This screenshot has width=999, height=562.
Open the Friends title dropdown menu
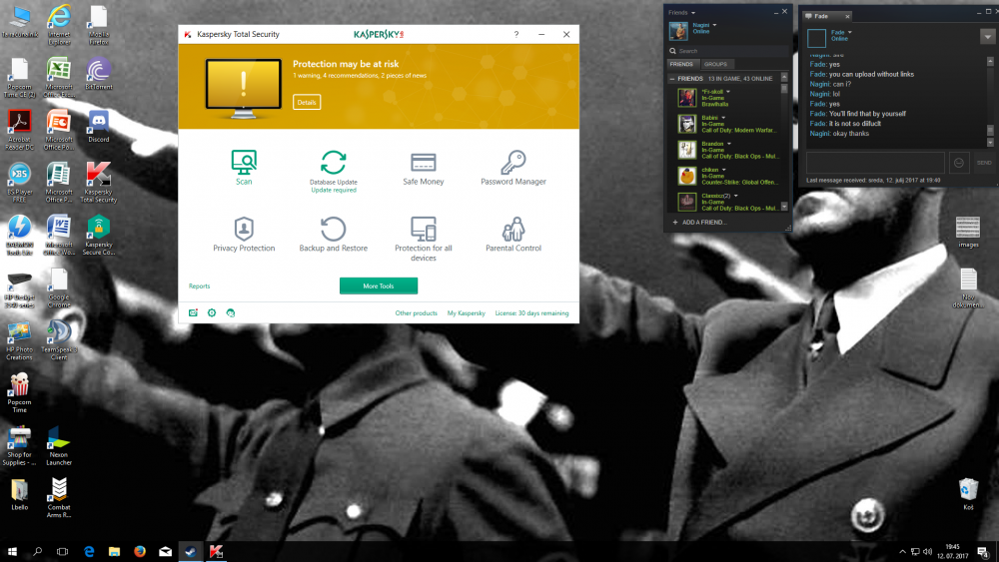692,13
